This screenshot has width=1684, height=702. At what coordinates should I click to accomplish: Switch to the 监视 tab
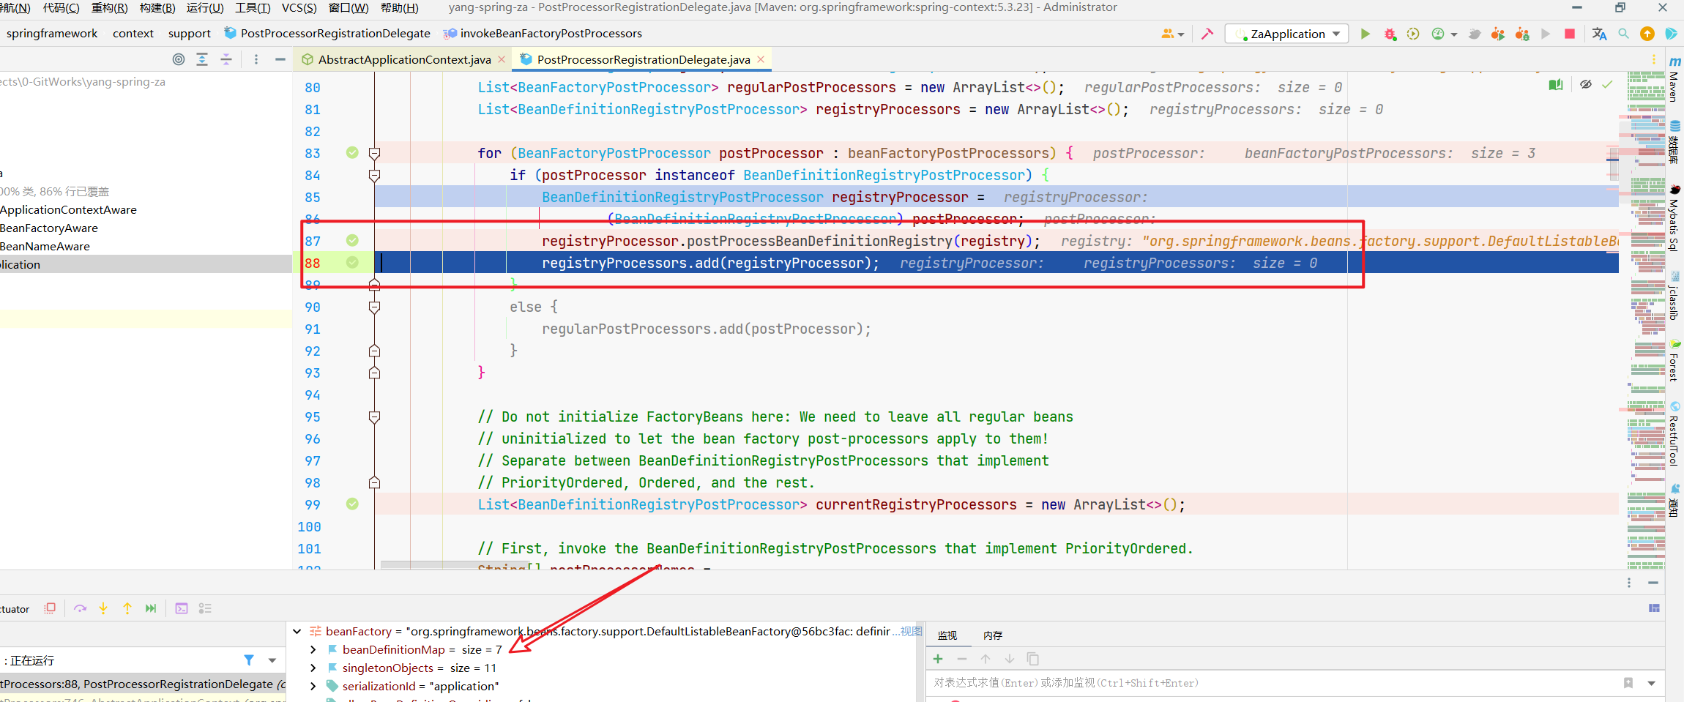tap(947, 635)
